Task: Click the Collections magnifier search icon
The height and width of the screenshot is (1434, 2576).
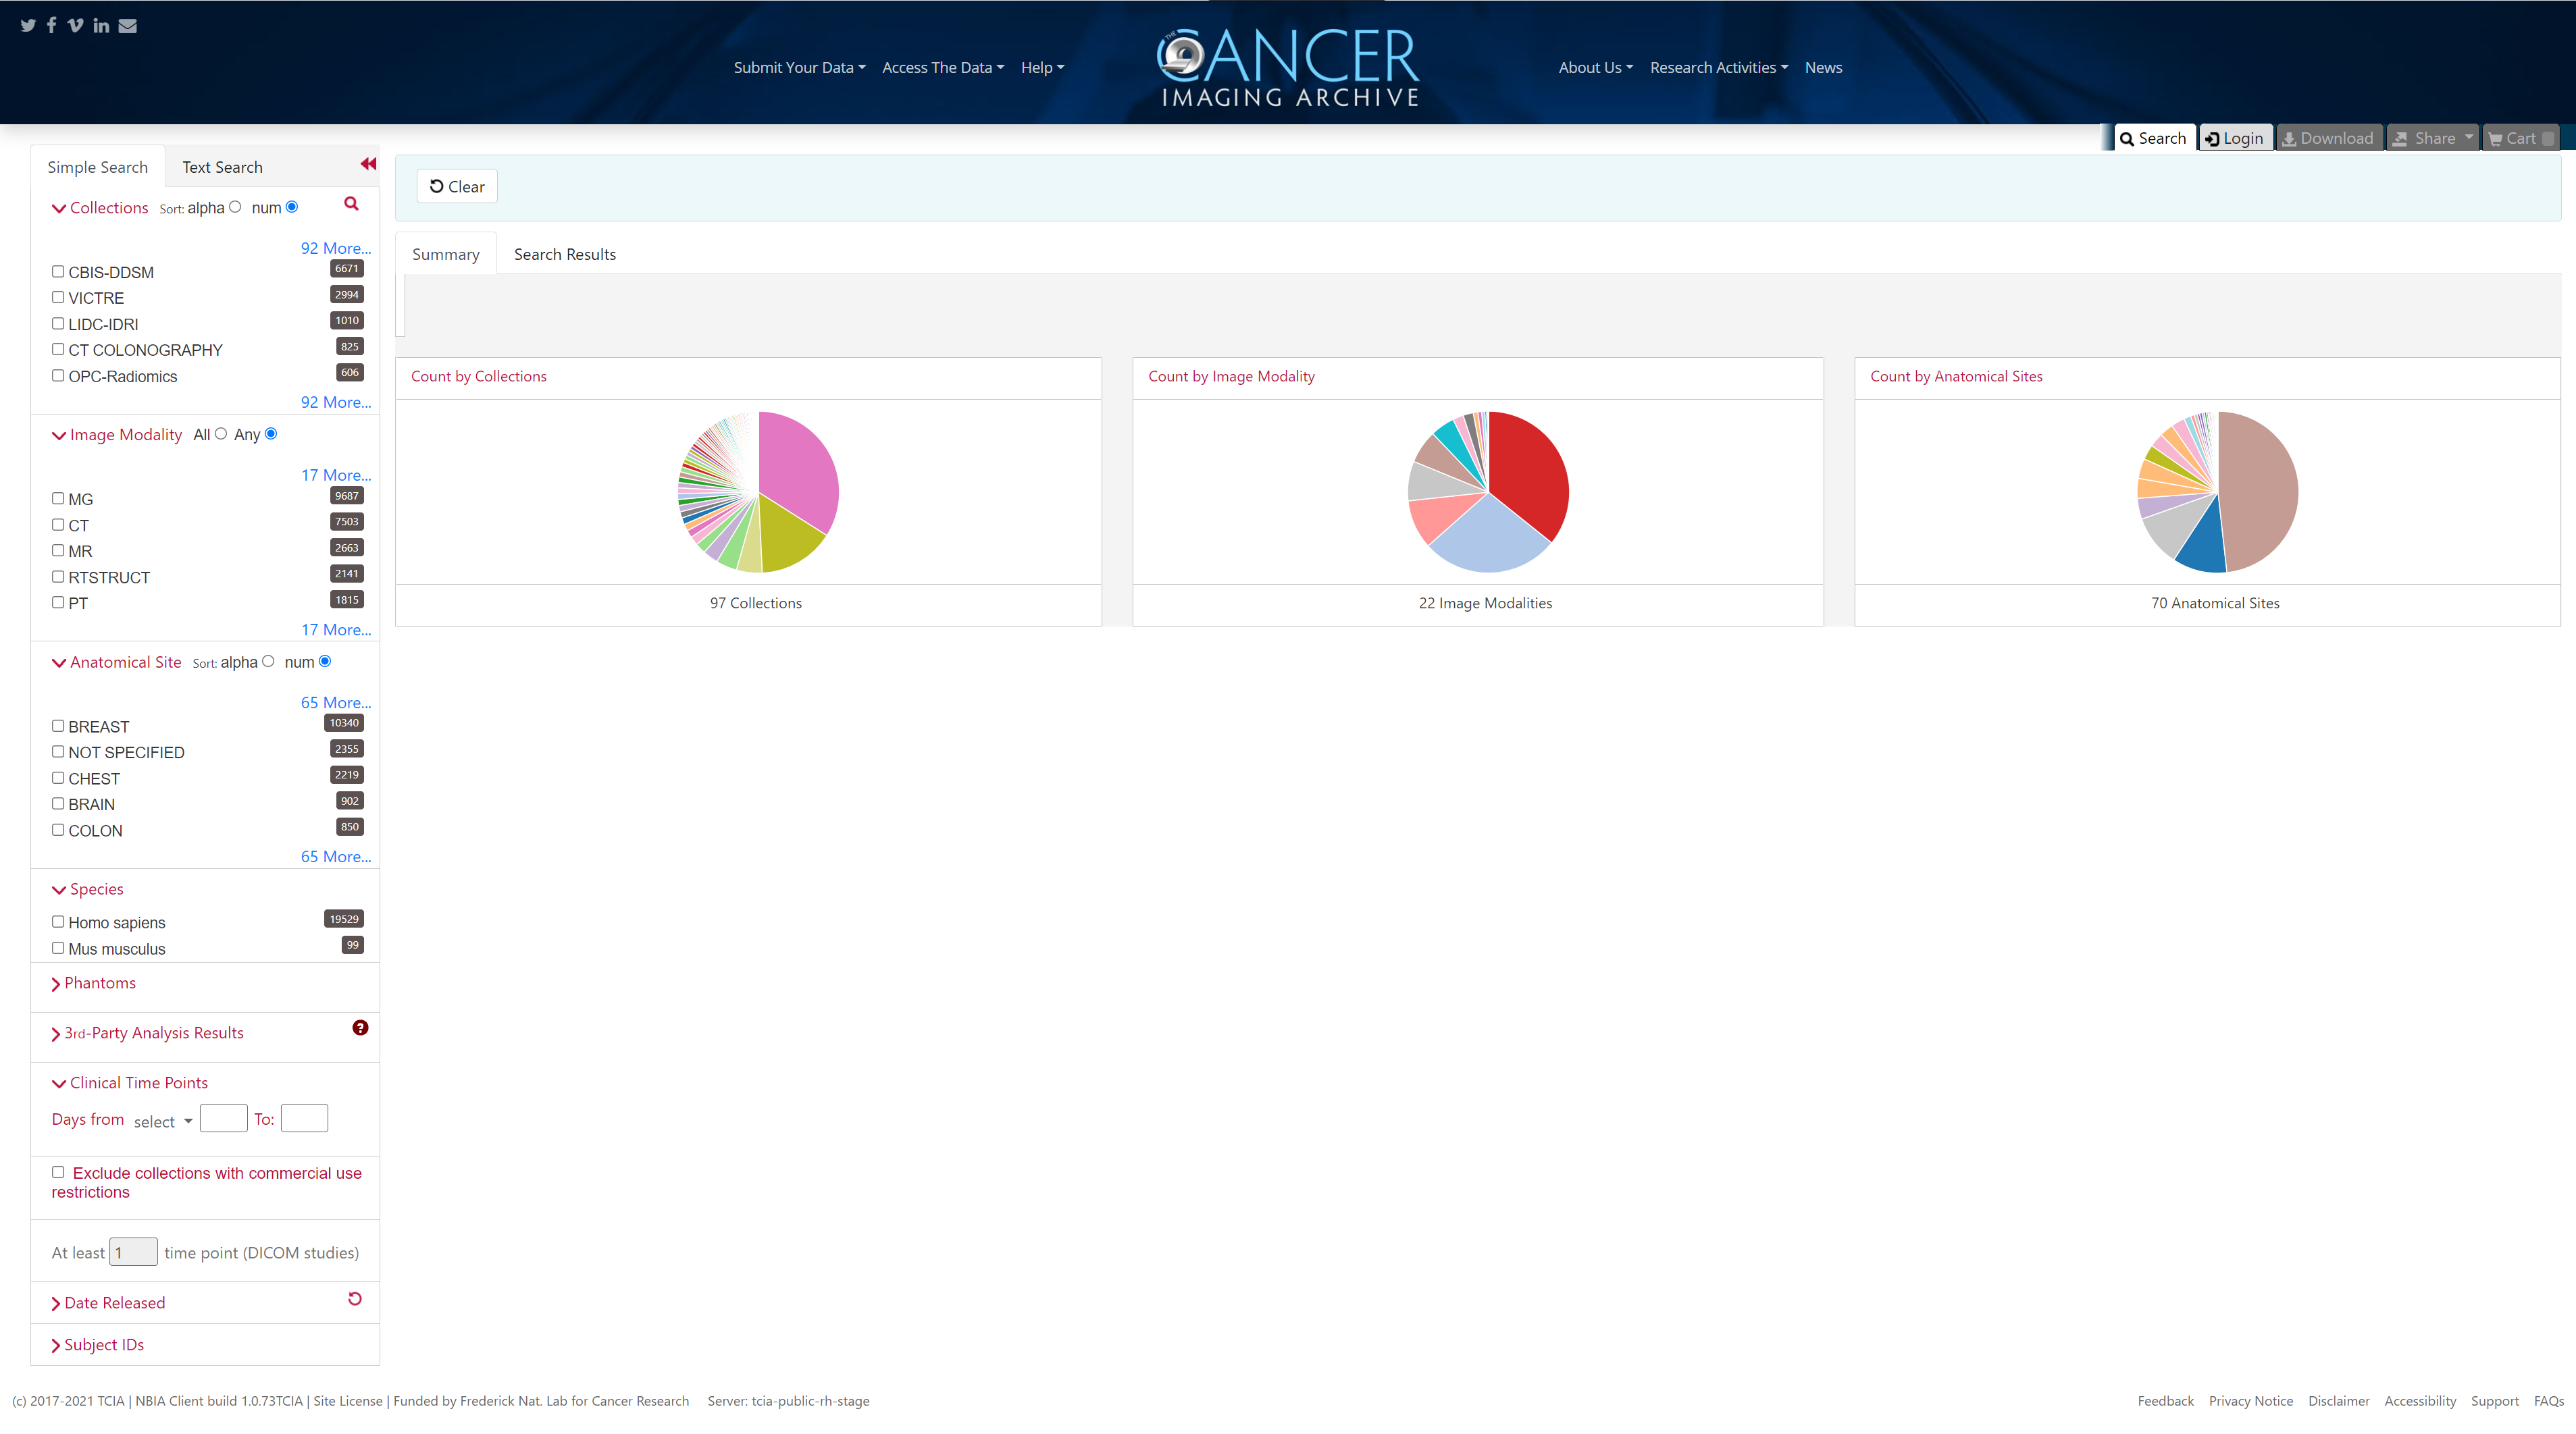Action: tap(351, 204)
